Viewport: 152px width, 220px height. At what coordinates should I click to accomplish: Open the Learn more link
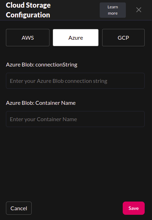(x=113, y=10)
